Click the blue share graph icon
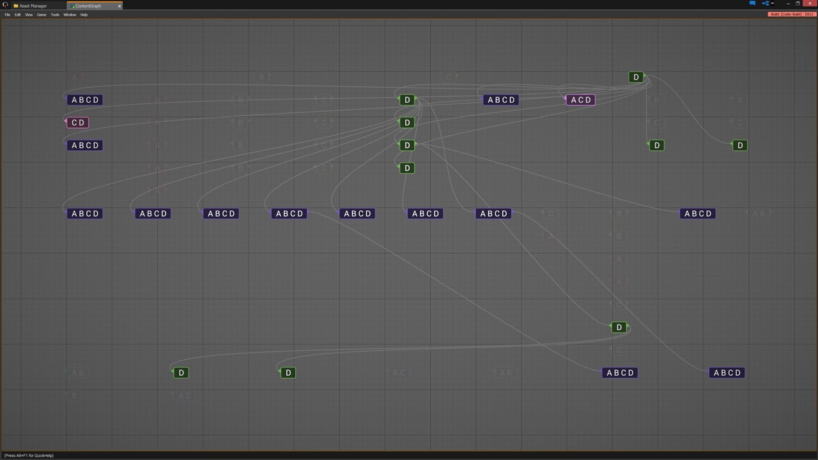 click(x=766, y=3)
